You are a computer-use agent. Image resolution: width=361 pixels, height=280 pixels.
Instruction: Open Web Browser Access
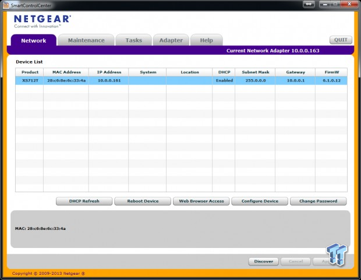pyautogui.click(x=201, y=201)
